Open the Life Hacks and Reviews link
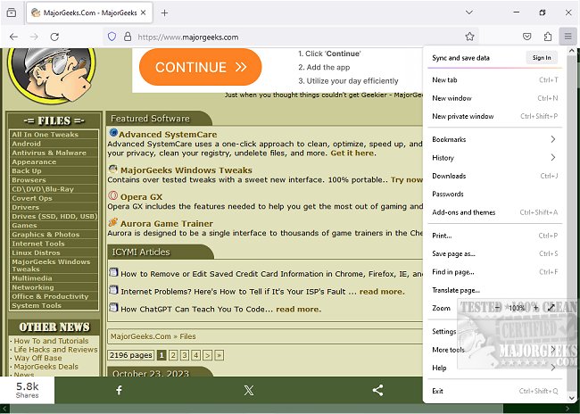580x414 pixels. tap(55, 349)
